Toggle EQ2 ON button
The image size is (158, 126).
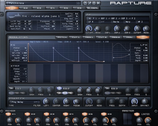(59, 88)
